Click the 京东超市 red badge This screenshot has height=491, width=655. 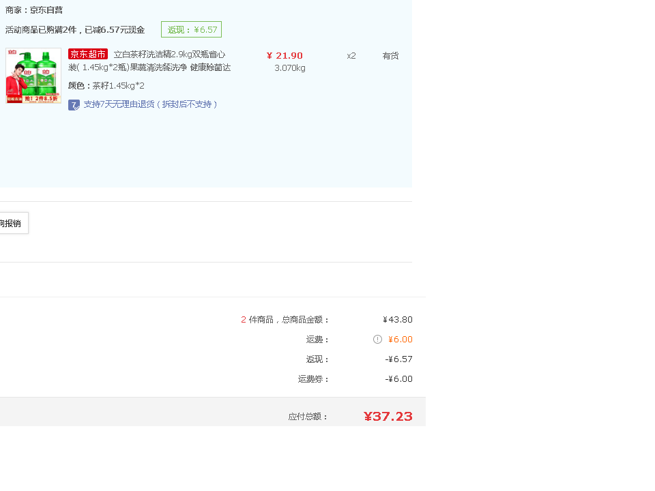(x=88, y=55)
